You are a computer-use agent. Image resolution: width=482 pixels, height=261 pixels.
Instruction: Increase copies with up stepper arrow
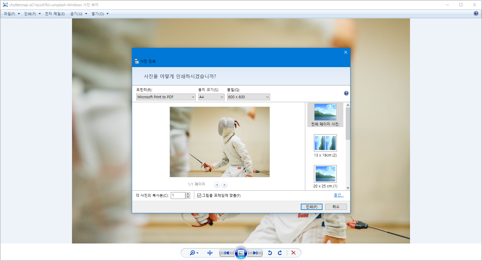pos(188,194)
